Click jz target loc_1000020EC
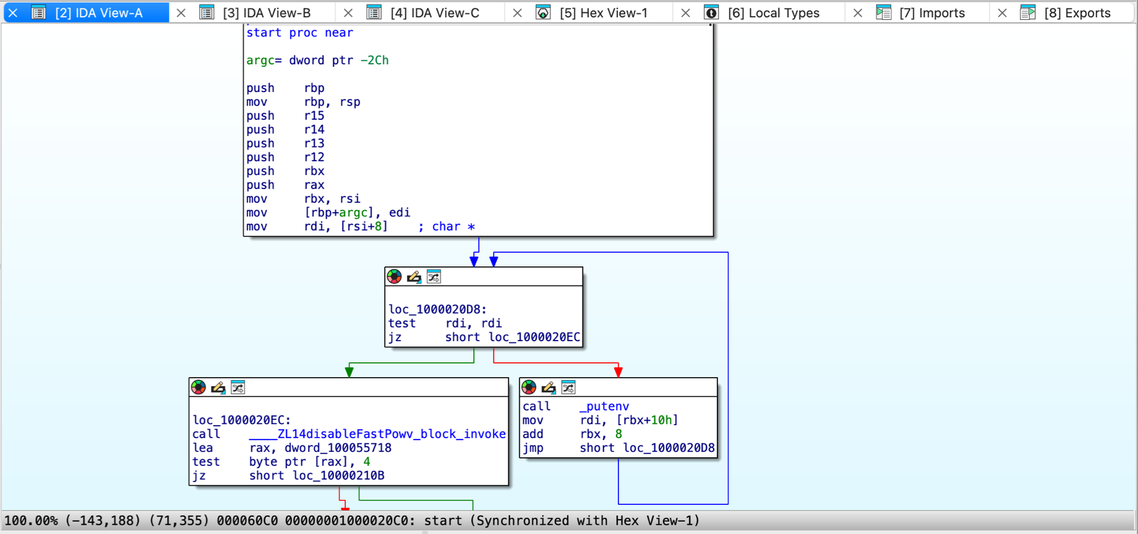Screen dimensions: 1138x534 [534, 337]
